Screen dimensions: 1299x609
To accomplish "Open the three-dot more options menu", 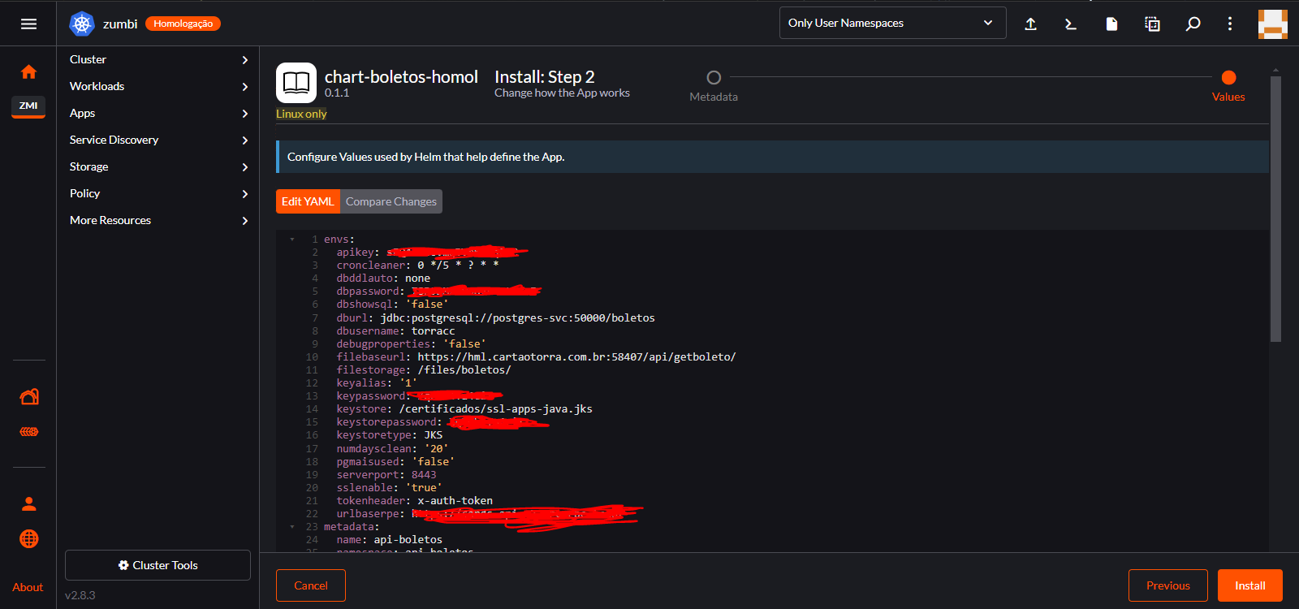I will pos(1230,24).
